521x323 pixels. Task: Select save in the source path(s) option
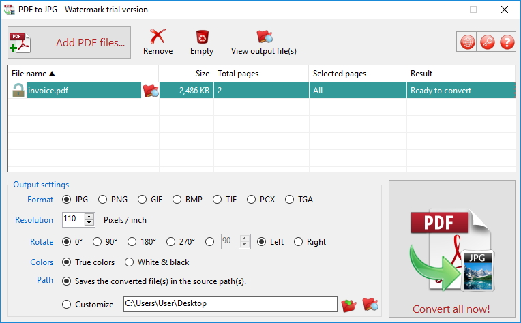click(66, 281)
